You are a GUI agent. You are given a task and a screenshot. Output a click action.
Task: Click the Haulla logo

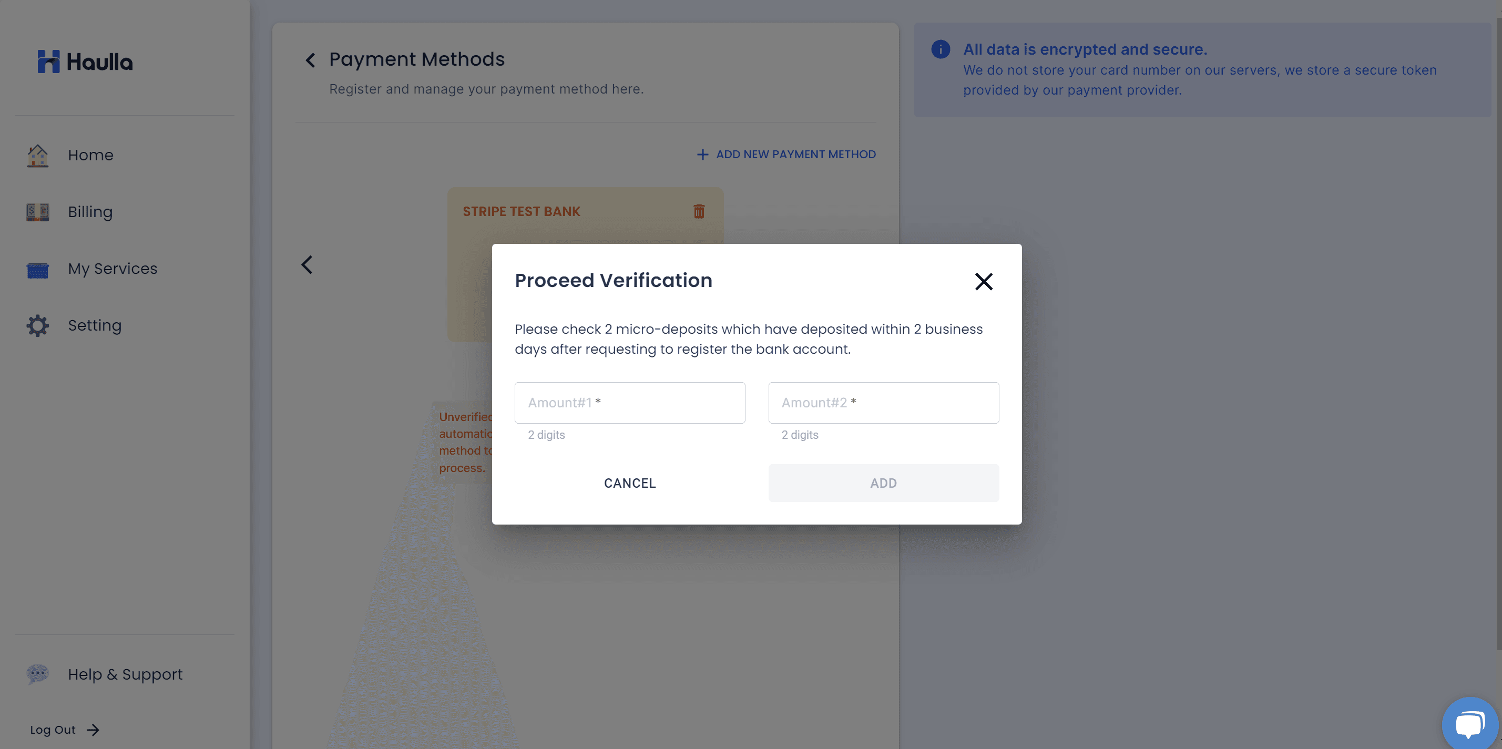click(85, 62)
